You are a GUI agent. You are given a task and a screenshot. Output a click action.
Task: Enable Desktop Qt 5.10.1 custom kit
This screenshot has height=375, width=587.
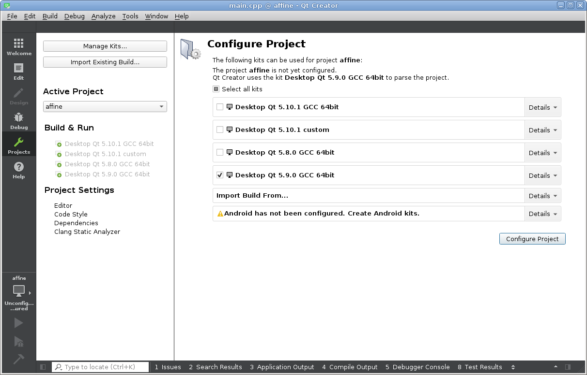click(x=220, y=130)
